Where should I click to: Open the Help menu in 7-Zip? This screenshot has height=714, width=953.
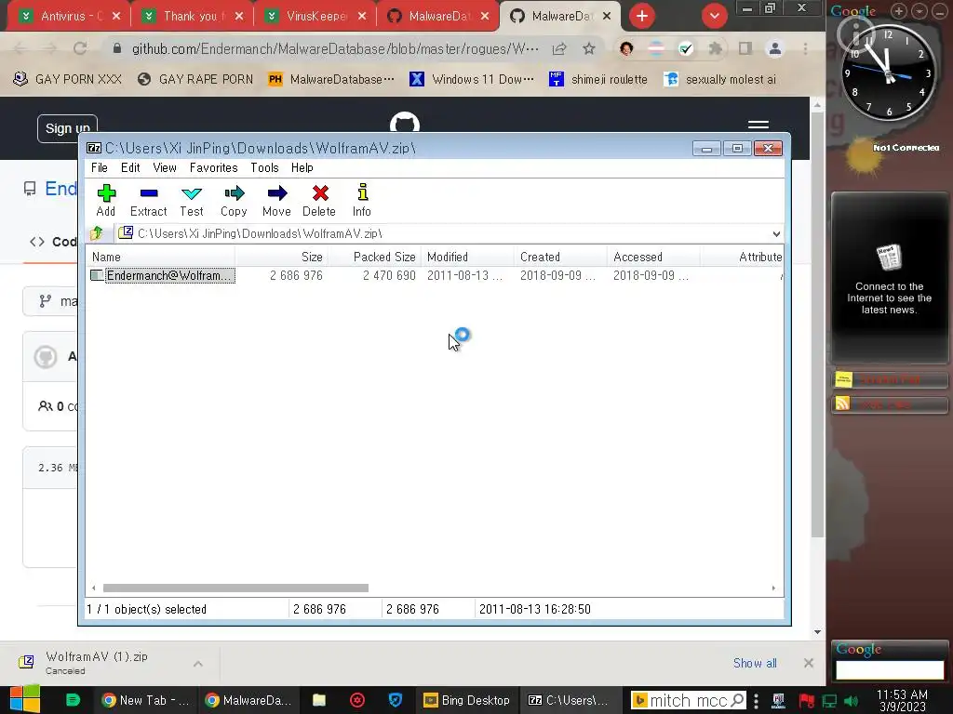point(302,167)
